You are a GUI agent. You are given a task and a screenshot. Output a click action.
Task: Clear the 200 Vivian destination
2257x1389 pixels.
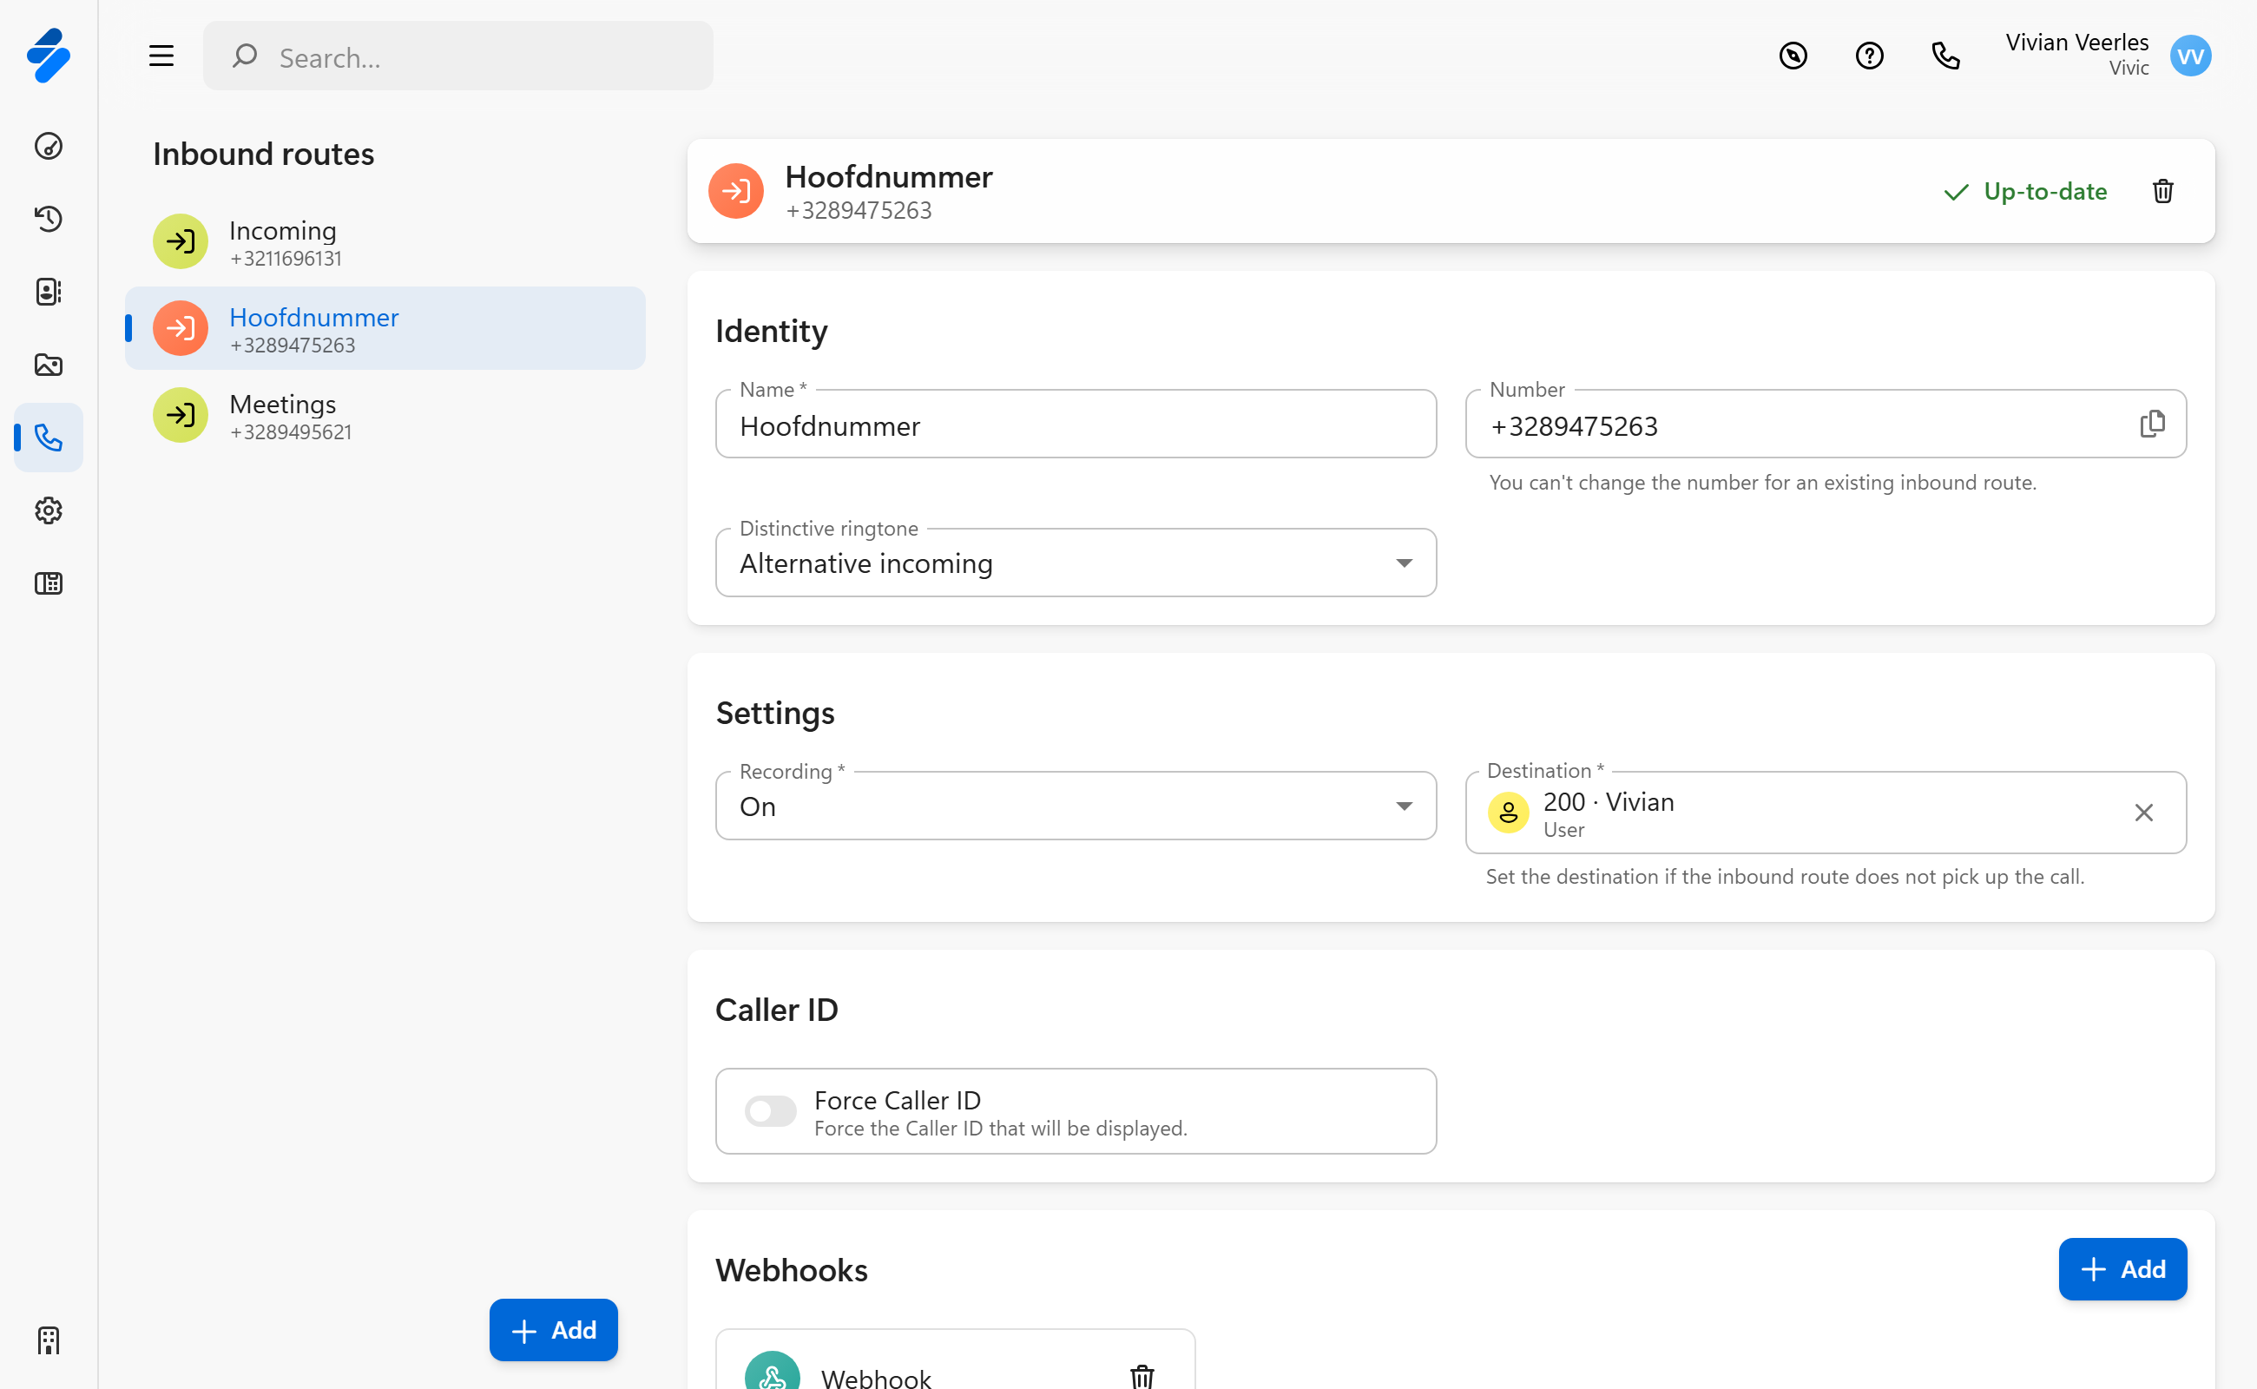coord(2143,813)
